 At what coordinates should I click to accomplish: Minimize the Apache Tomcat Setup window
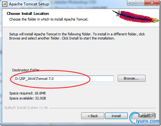pos(132,3)
